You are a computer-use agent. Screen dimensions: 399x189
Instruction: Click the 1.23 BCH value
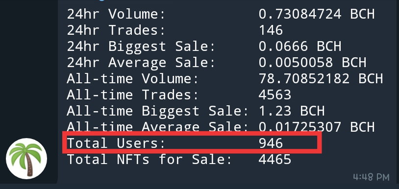(292, 111)
